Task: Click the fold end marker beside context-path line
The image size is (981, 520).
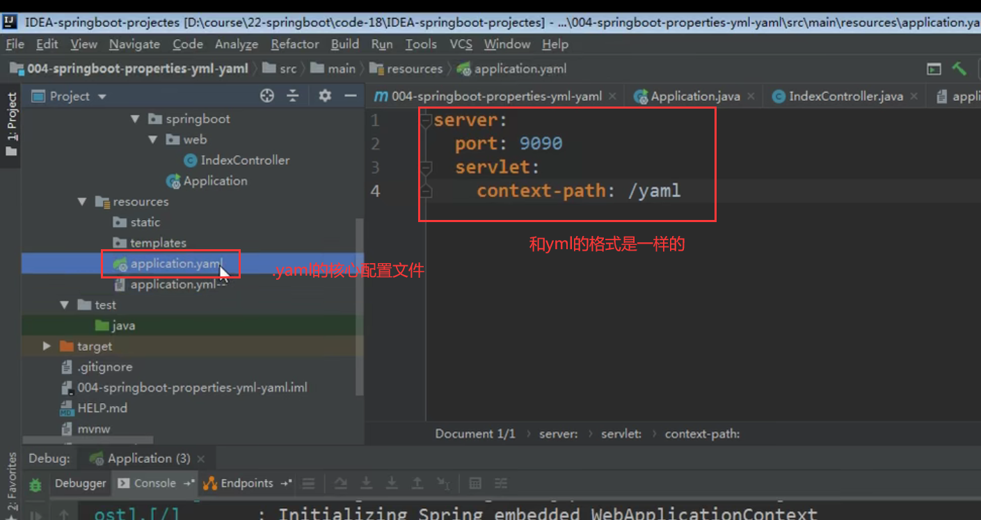Action: pyautogui.click(x=426, y=191)
